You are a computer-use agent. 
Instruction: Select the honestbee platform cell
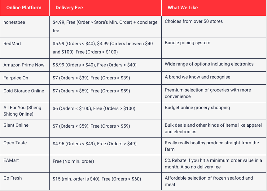tap(14, 22)
